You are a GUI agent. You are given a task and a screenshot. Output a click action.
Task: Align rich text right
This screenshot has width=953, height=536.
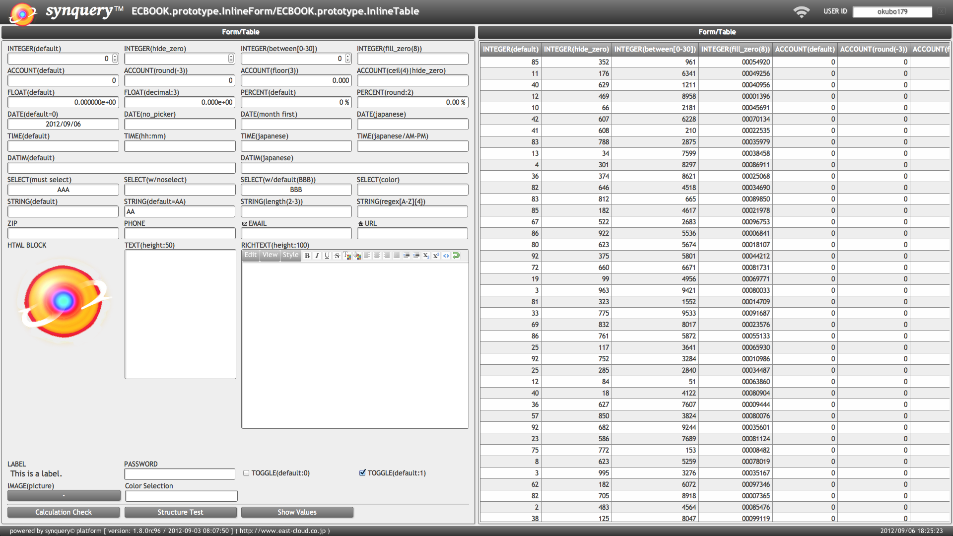(x=387, y=256)
